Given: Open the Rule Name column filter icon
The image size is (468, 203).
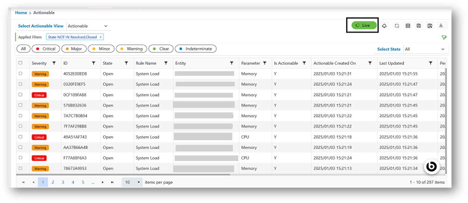Looking at the screenshot, I should [x=166, y=63].
